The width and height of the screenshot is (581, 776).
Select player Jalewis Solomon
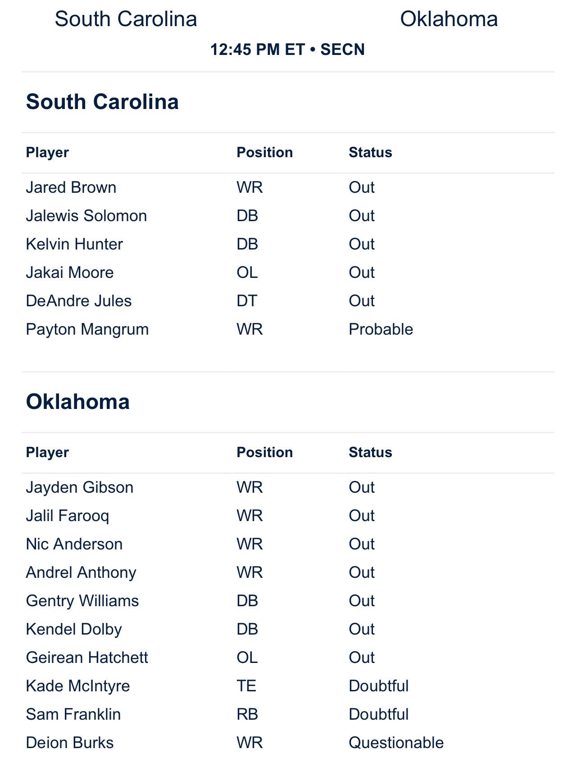coord(86,216)
